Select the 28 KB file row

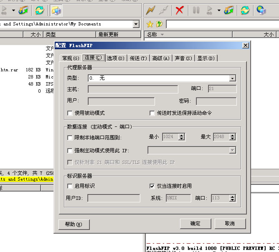pos(27,77)
